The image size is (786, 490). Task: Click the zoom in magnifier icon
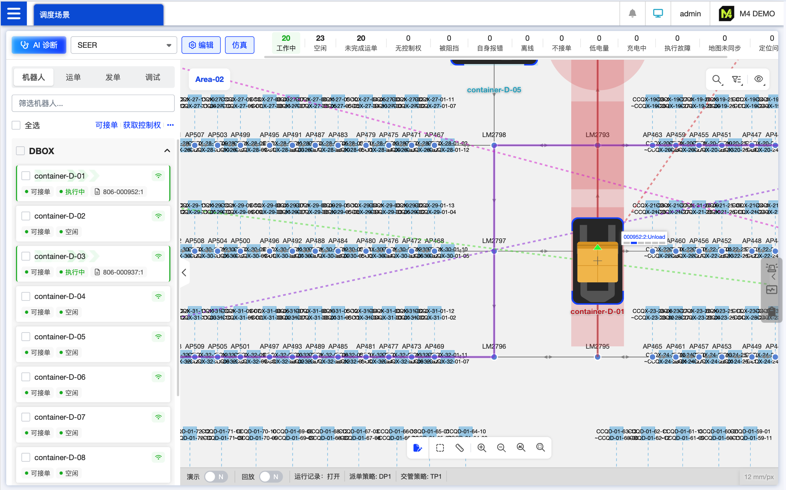point(482,448)
